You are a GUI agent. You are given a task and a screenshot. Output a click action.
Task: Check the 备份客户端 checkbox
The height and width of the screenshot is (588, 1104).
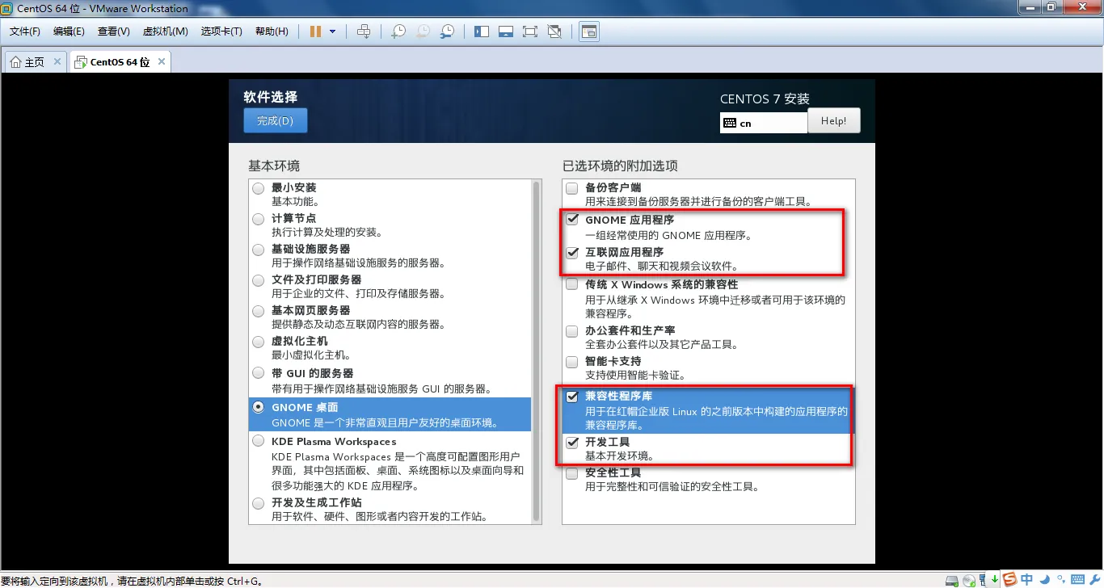pos(572,188)
